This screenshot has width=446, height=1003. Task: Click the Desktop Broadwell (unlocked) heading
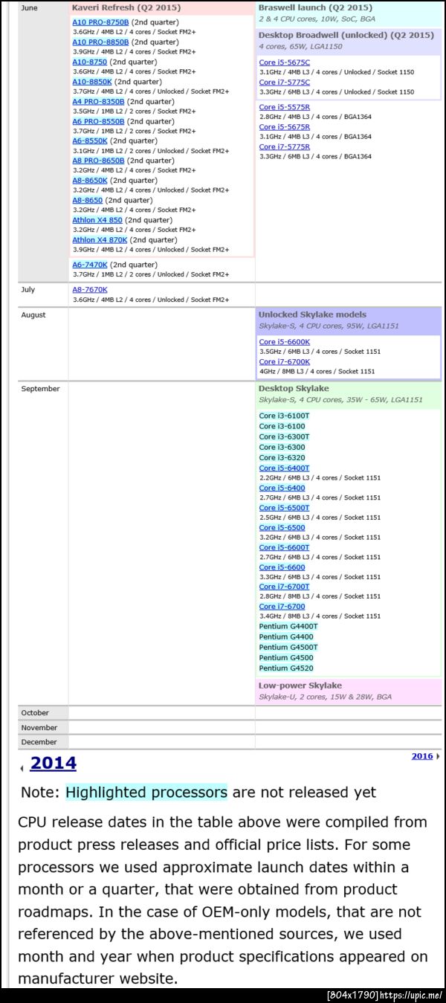pos(346,35)
